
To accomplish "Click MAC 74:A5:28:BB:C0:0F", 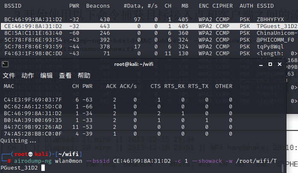I will coord(33,134).
